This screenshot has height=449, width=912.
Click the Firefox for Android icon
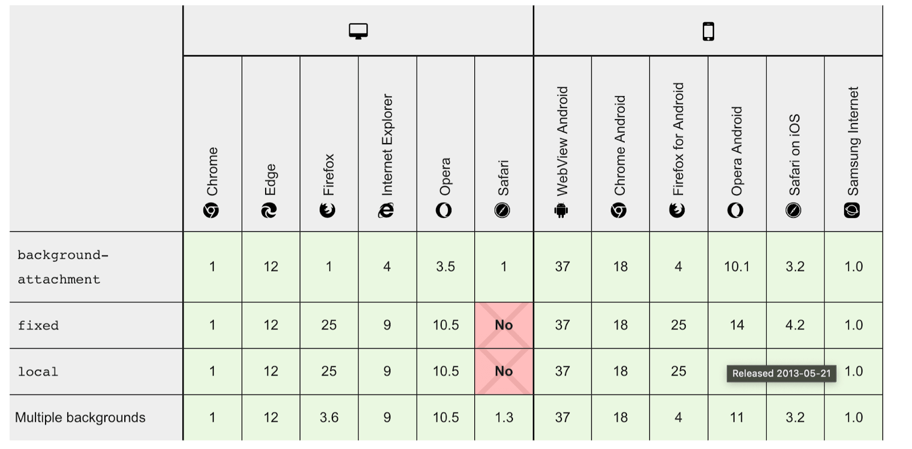pos(677,211)
